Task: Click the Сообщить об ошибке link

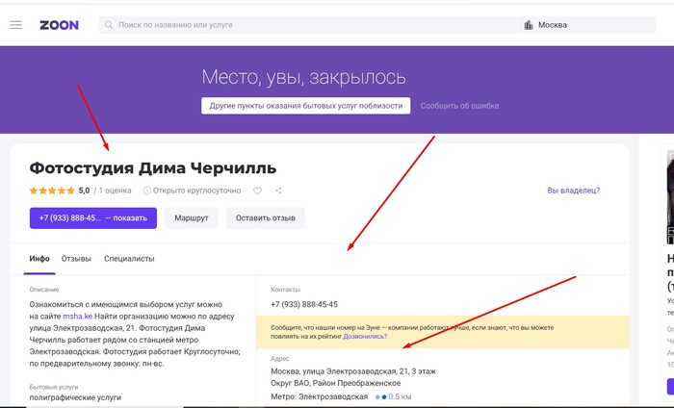Action: (459, 106)
